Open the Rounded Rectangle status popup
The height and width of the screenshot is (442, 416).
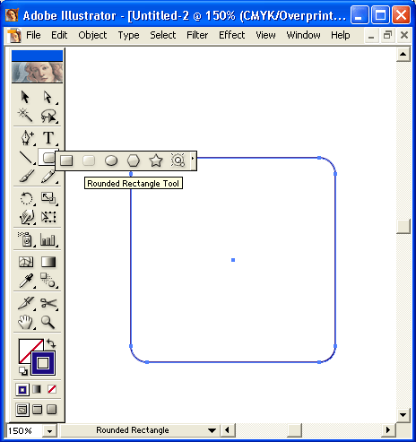coord(212,430)
